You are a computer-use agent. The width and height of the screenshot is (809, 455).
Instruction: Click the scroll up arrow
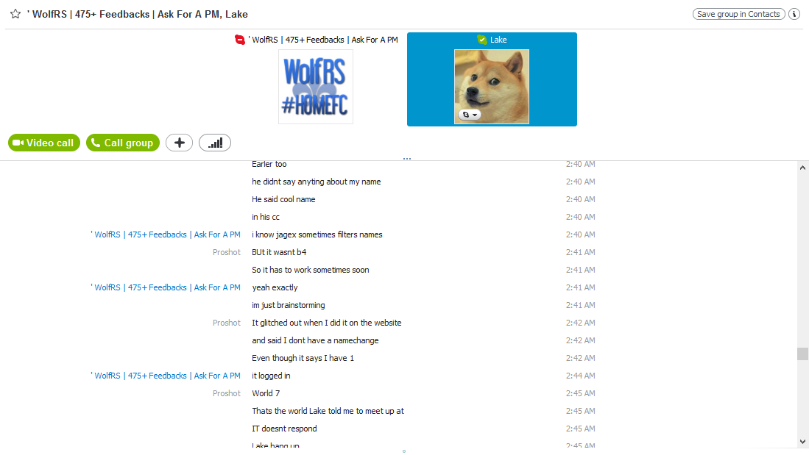pyautogui.click(x=802, y=168)
